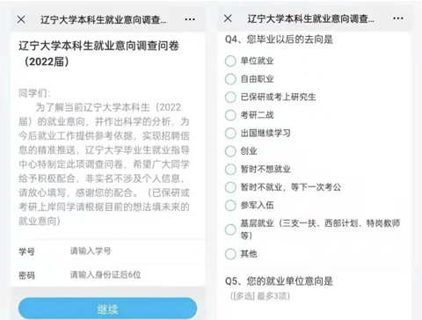This screenshot has width=422, height=320.
Task: Click the 学号 input field
Action: click(x=135, y=251)
